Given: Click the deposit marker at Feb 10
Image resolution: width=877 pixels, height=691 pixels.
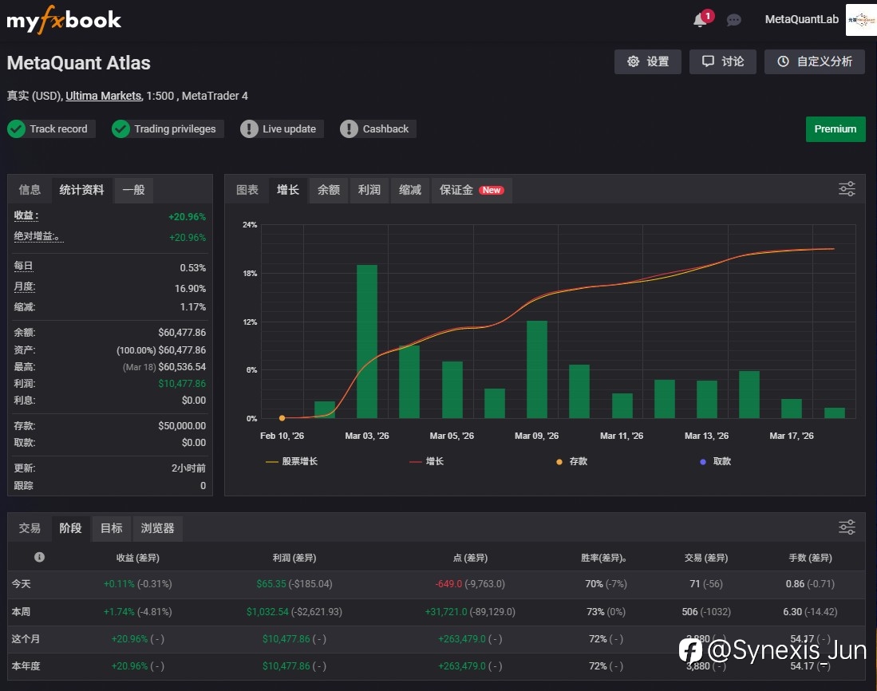Looking at the screenshot, I should coord(282,418).
